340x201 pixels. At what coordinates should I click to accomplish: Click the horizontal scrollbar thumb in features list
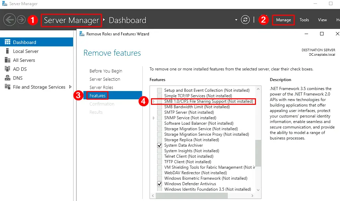(192, 196)
